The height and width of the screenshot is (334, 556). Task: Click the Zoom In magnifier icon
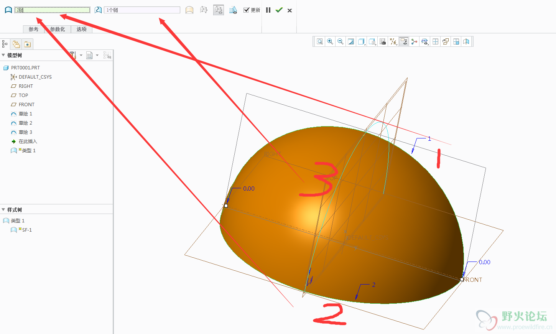(x=330, y=41)
